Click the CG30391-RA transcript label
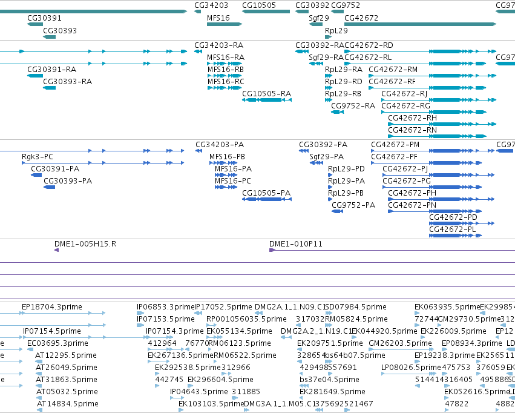The image size is (515, 413). tap(52, 69)
